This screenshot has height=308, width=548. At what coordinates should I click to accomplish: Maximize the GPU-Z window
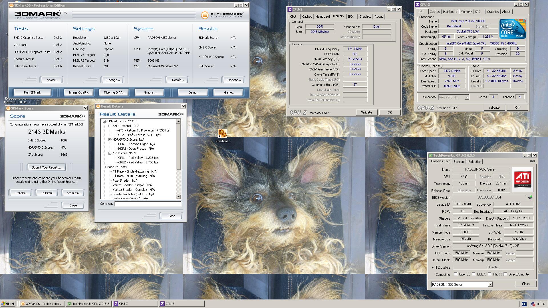(529, 155)
